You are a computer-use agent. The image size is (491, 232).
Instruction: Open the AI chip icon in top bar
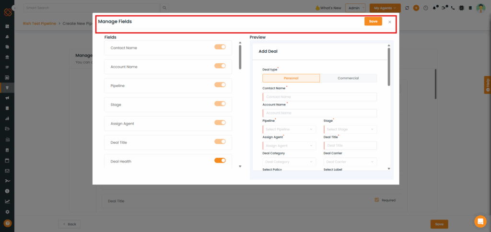pos(461,8)
